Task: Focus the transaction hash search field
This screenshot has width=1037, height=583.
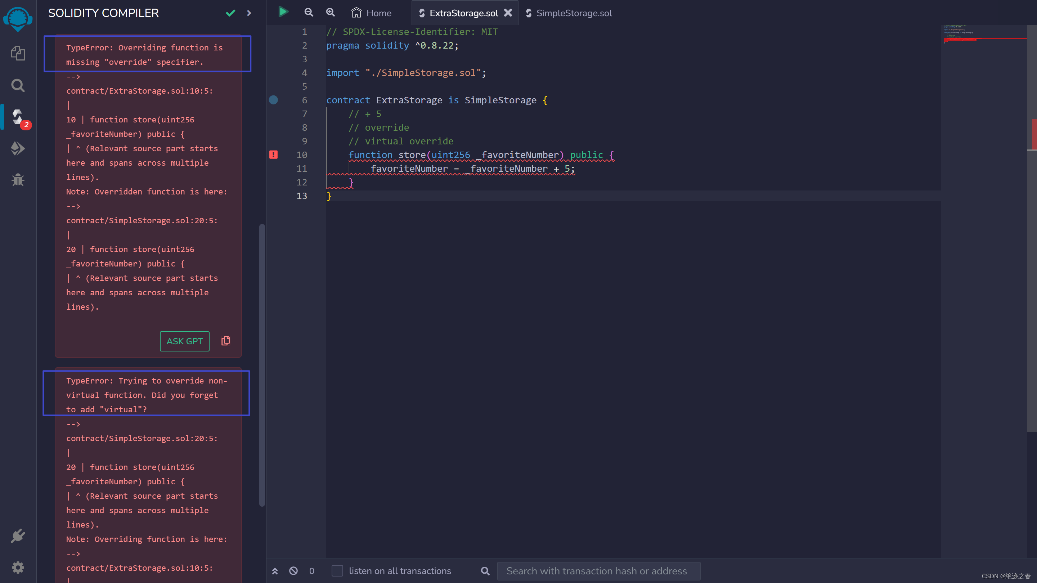Action: 598,570
